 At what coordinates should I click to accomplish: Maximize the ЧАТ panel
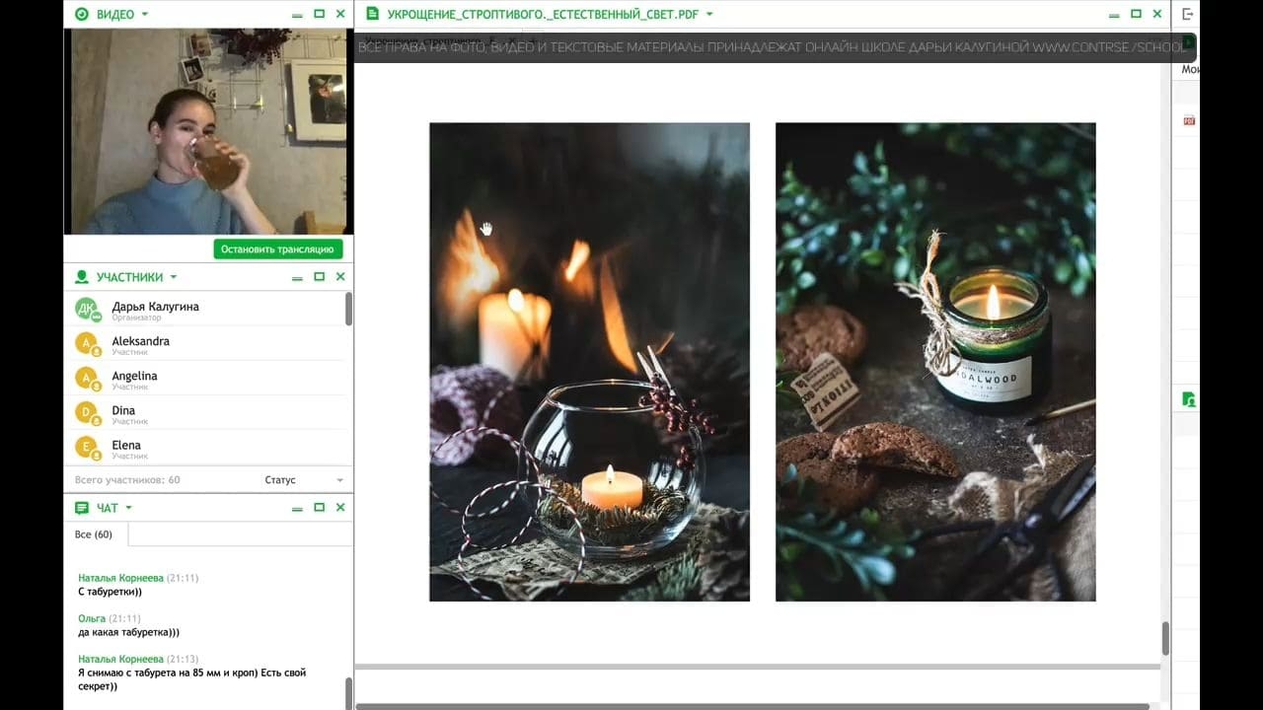(x=319, y=508)
